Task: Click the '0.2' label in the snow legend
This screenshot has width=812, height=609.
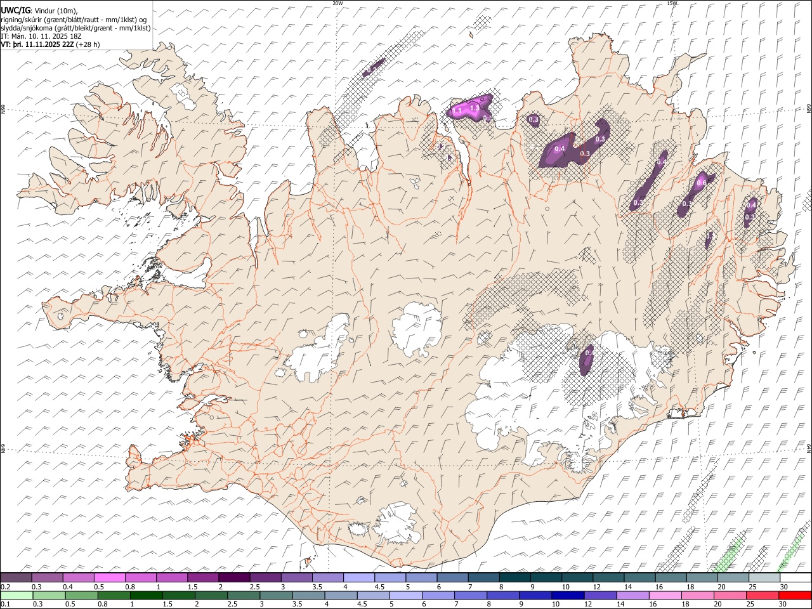Action: point(5,587)
